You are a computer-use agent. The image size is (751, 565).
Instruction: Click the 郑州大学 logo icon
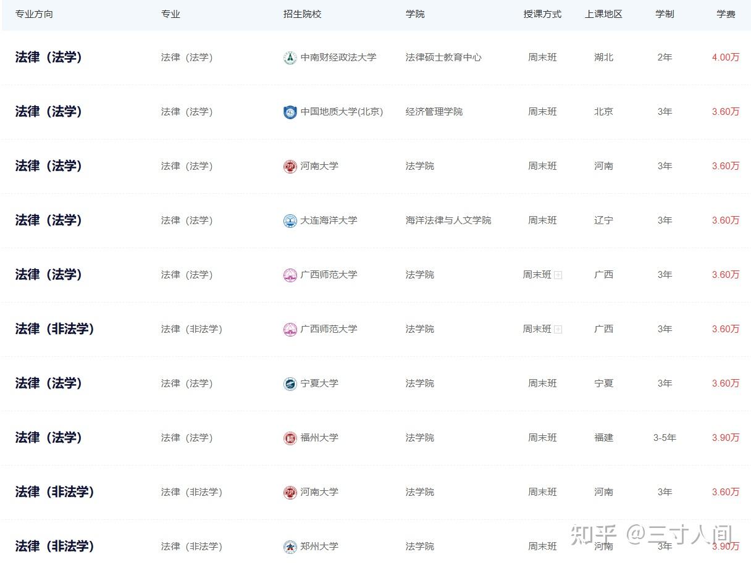coord(290,546)
